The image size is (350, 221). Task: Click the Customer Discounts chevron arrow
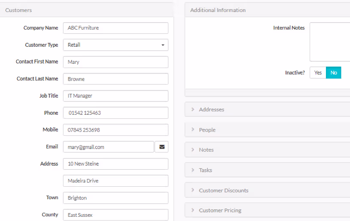pyautogui.click(x=193, y=190)
